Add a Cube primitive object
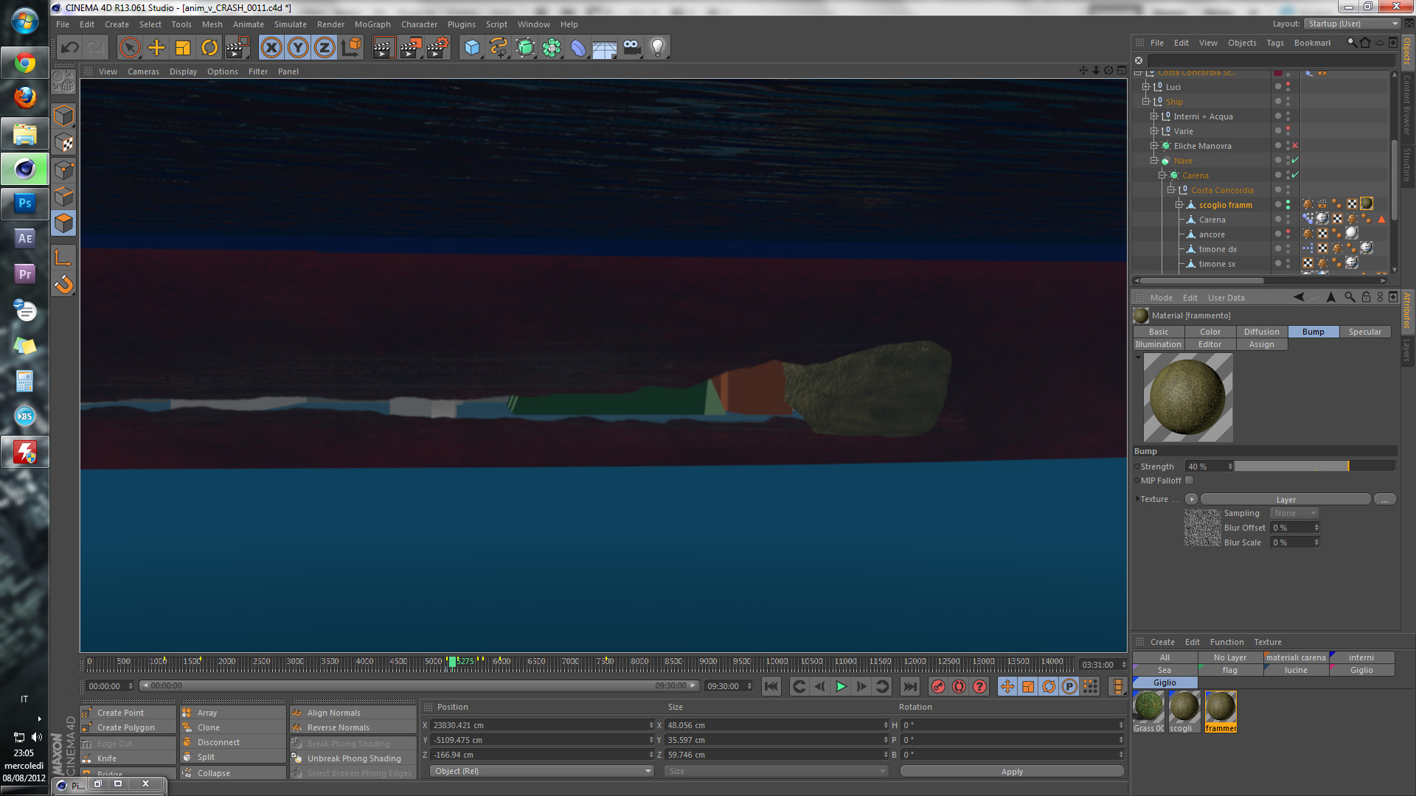 click(x=472, y=48)
